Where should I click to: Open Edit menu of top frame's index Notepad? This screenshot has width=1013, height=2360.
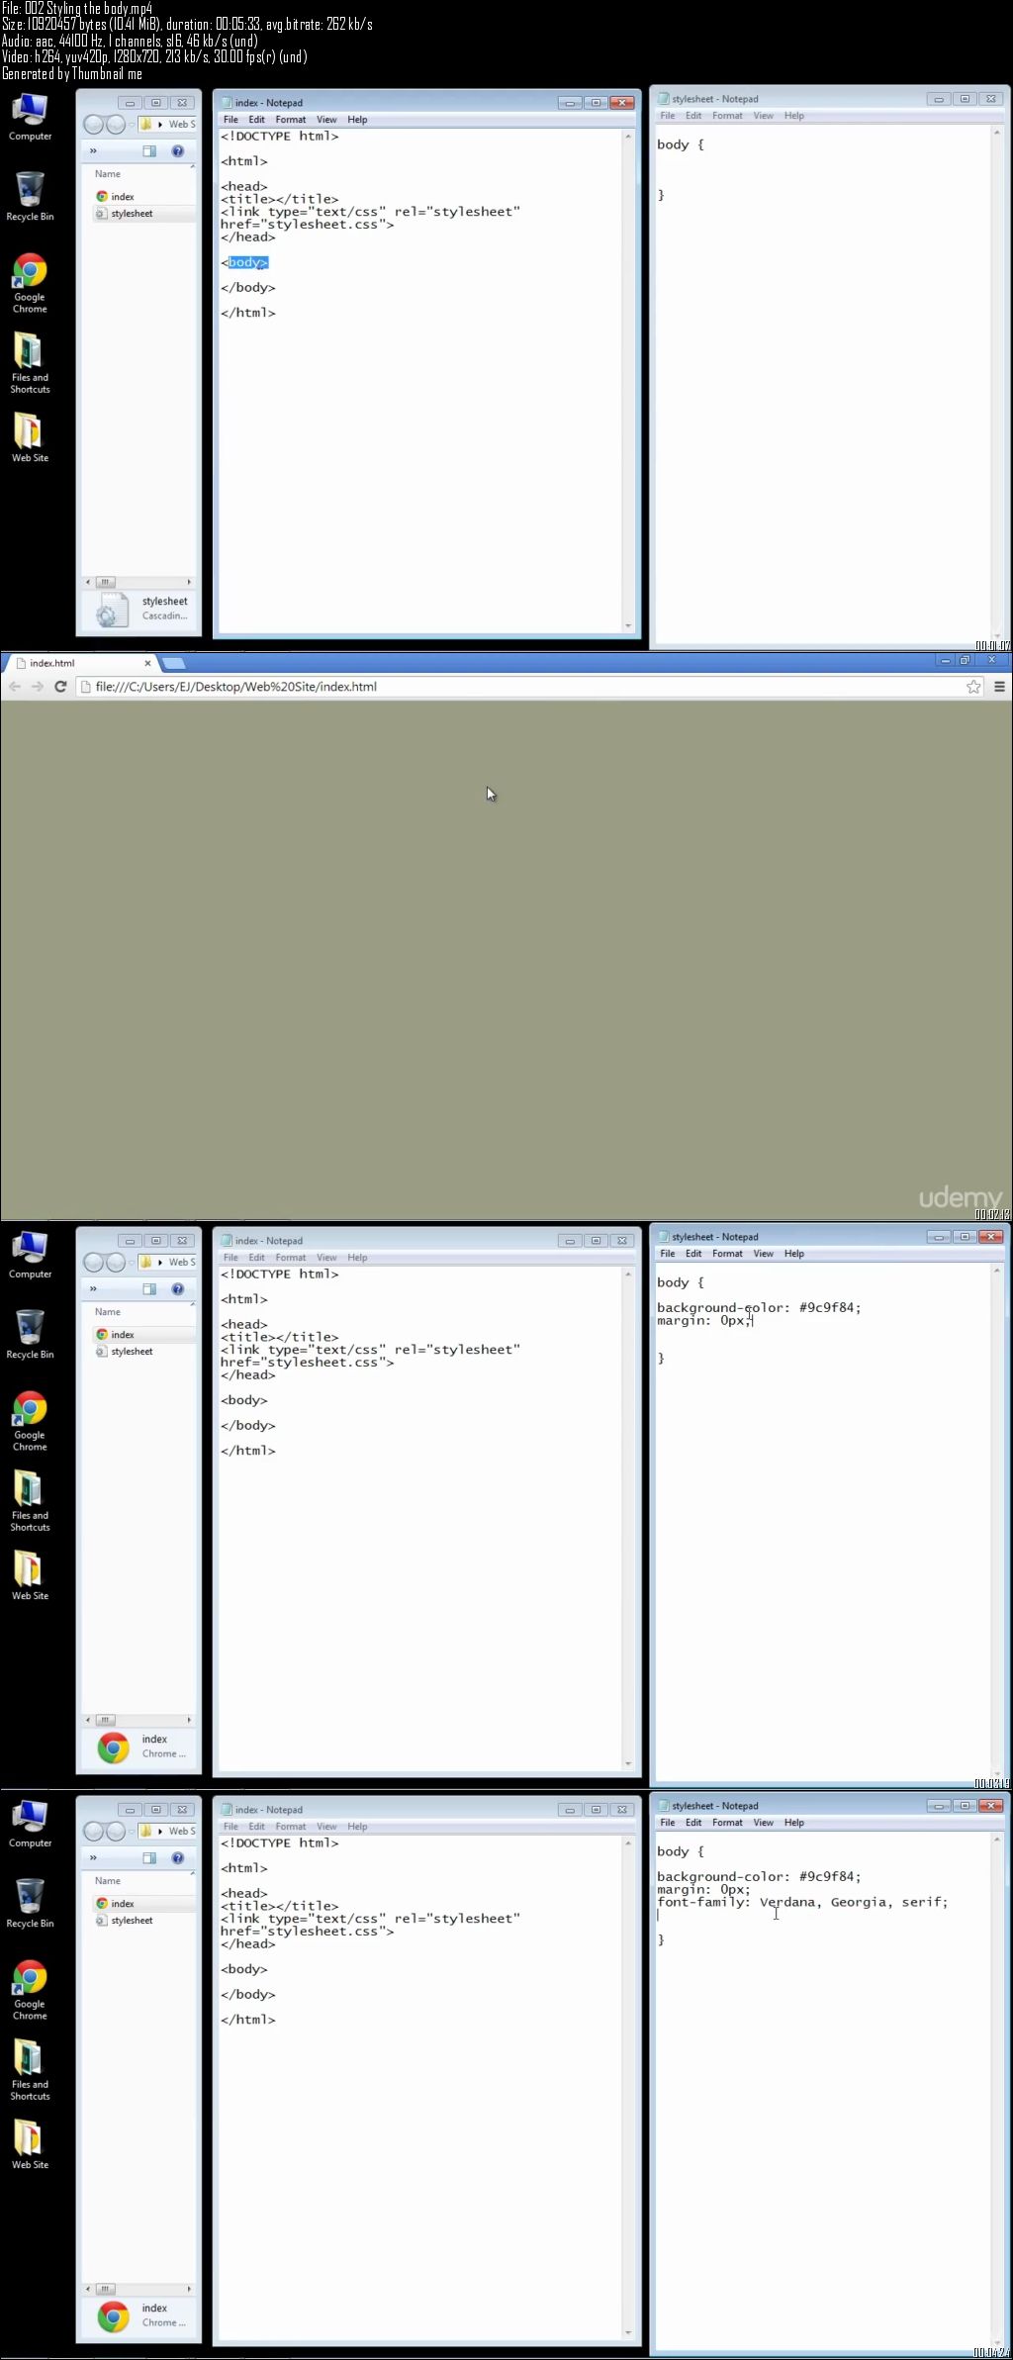257,120
